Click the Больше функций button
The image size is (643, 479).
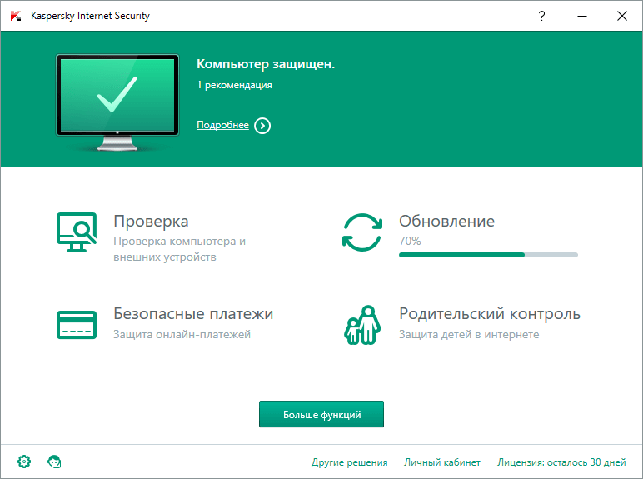(321, 414)
